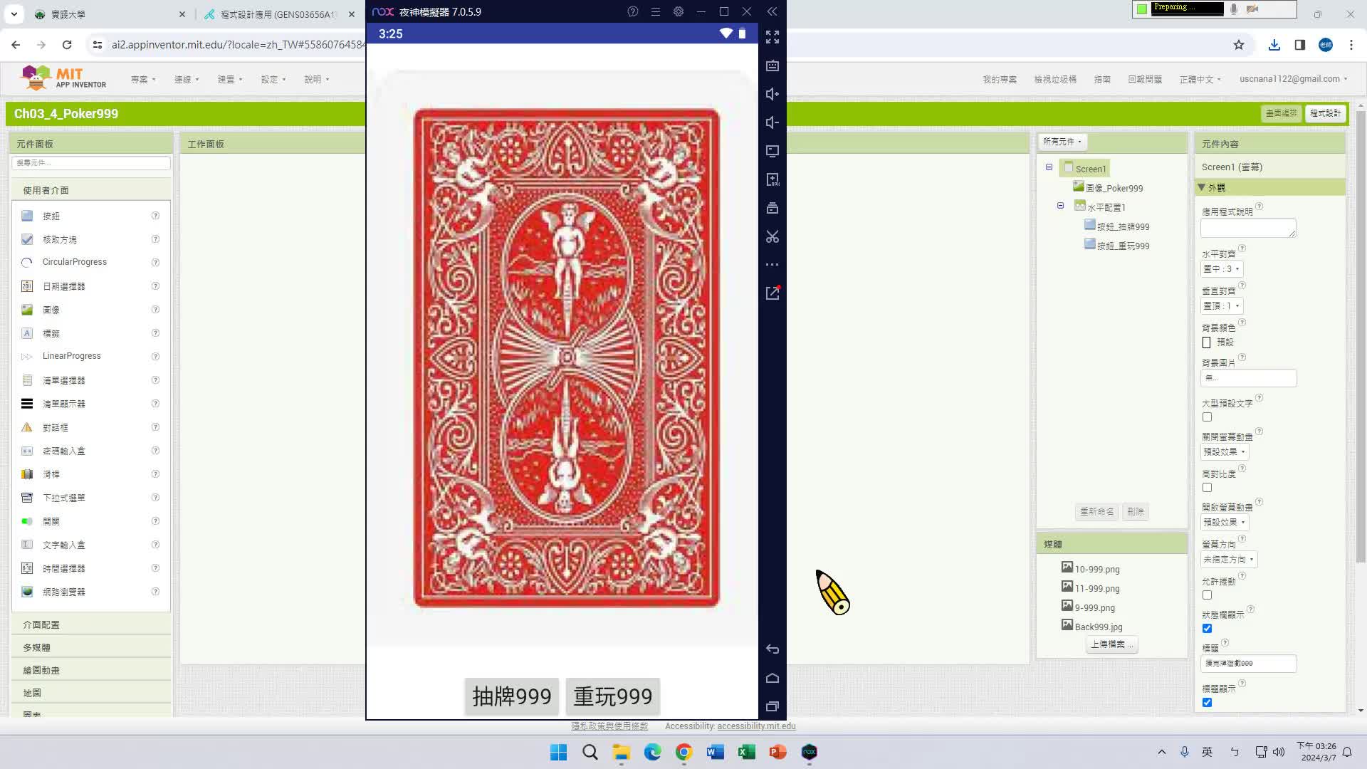The height and width of the screenshot is (769, 1367).
Task: Open 我的專案 link
Action: tap(1000, 79)
